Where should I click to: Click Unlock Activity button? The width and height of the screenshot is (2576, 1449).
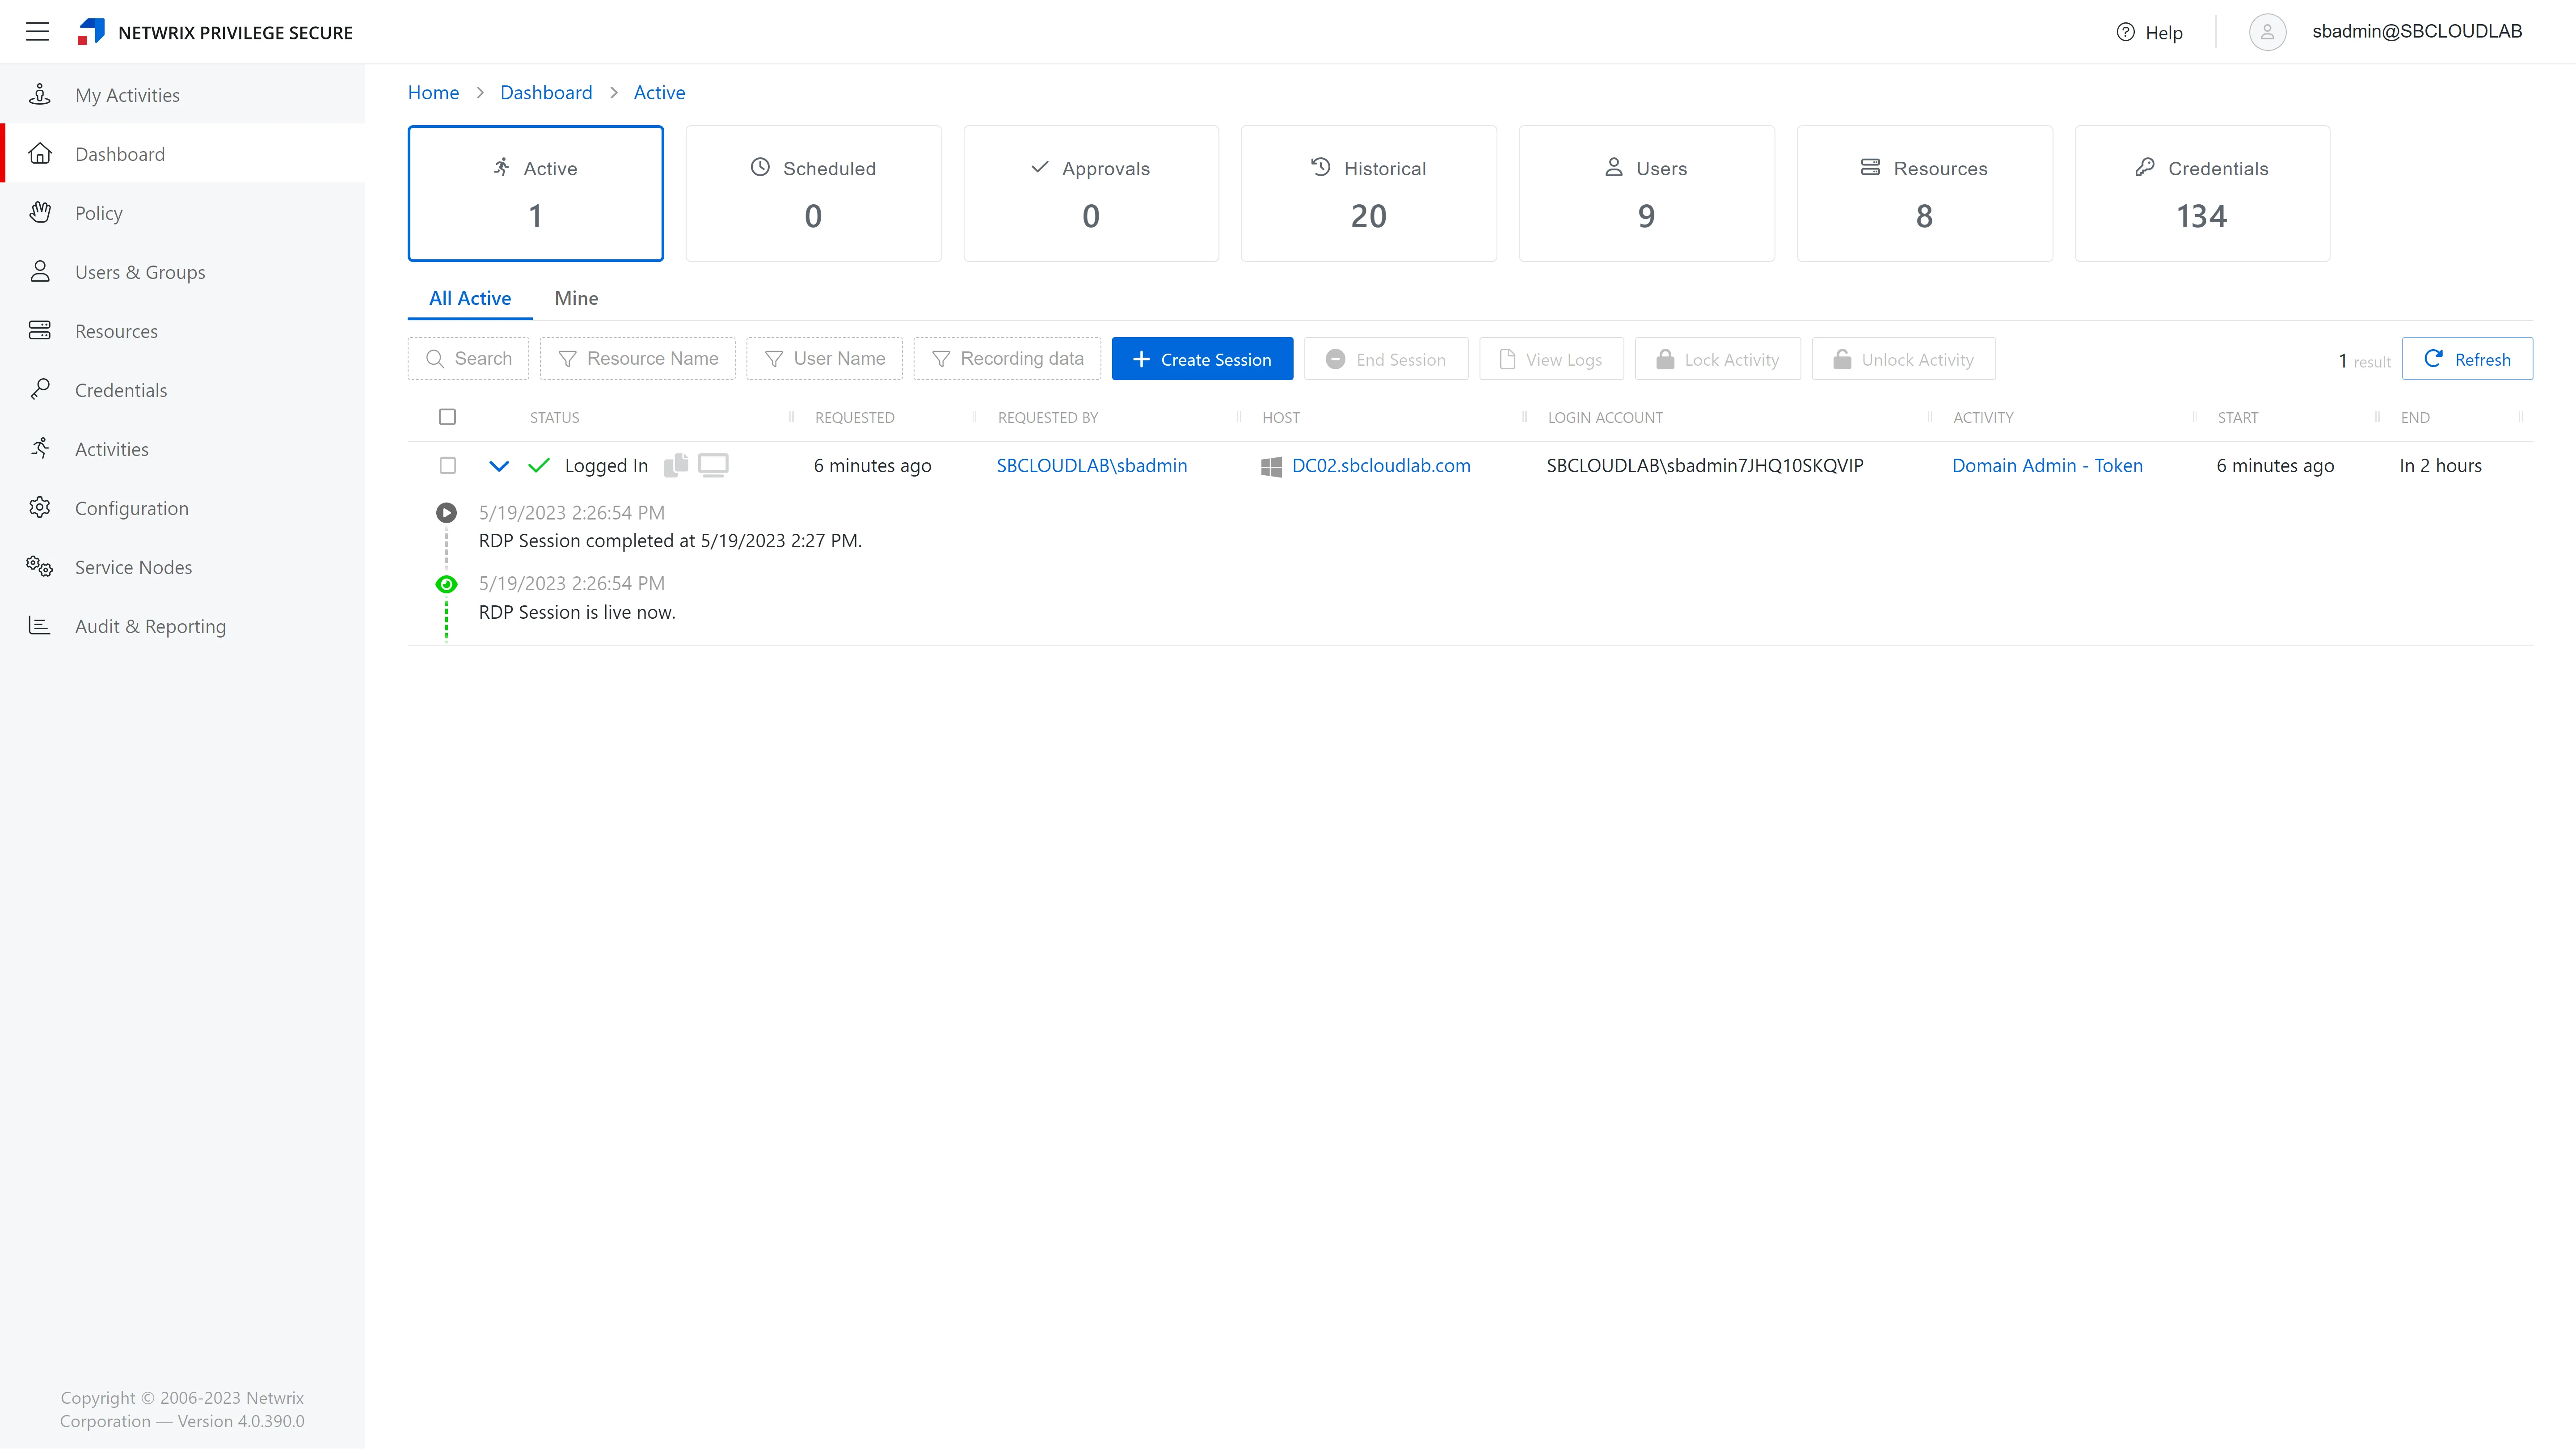point(1904,359)
